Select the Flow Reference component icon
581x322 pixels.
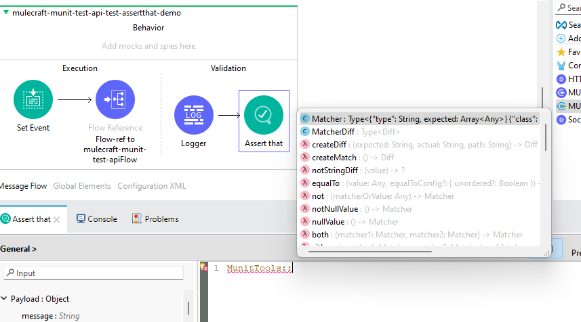[115, 99]
